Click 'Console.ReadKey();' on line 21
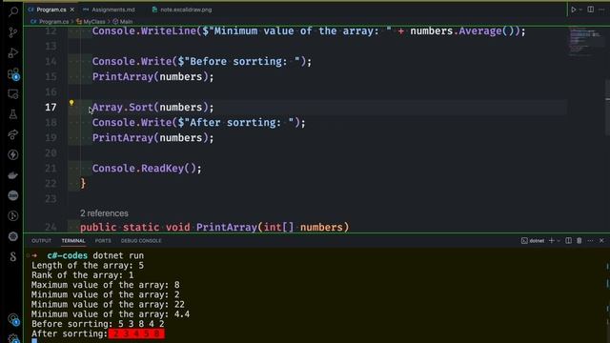The image size is (610, 343). pyautogui.click(x=147, y=169)
